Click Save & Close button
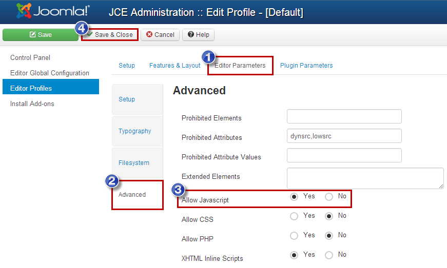The width and height of the screenshot is (447, 268). [x=110, y=35]
